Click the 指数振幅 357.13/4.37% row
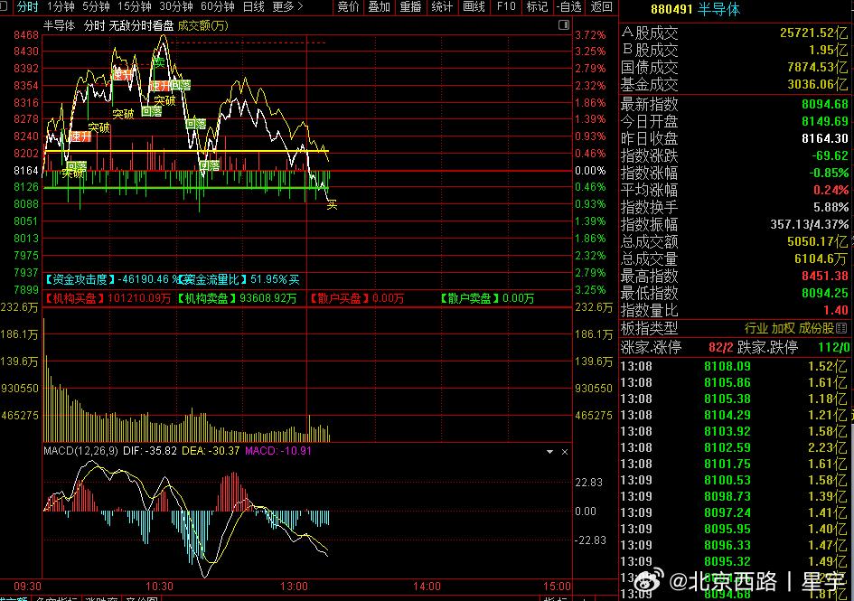Image resolution: width=854 pixels, height=601 pixels. click(735, 224)
